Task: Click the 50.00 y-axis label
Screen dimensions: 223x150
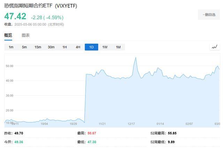Action: click(9, 66)
